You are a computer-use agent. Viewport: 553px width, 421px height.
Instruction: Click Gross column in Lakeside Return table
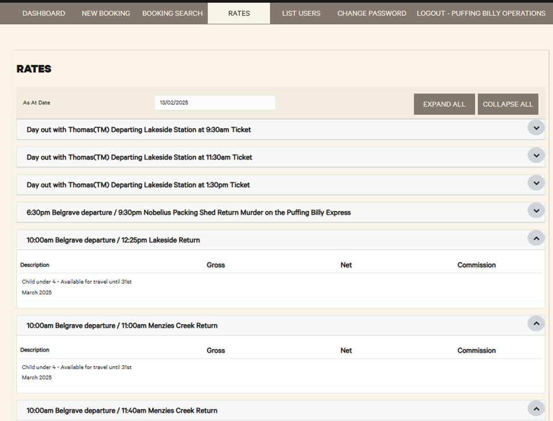tap(215, 265)
